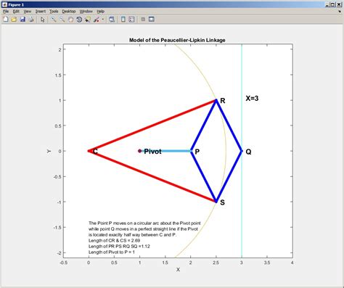The width and height of the screenshot is (344, 288).
Task: Click the label 'Q' on the vertical line
Action: (x=248, y=152)
